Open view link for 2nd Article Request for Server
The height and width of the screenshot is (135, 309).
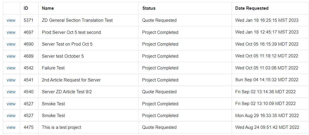coord(11,80)
